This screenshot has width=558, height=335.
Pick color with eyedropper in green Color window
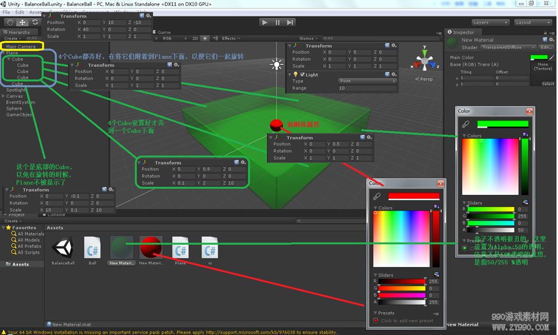[466, 124]
